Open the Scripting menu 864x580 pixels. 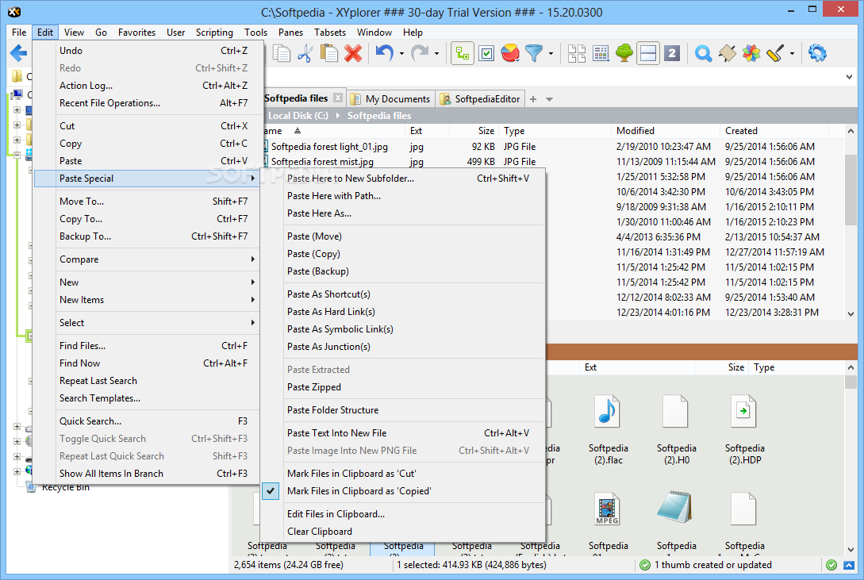pyautogui.click(x=214, y=33)
